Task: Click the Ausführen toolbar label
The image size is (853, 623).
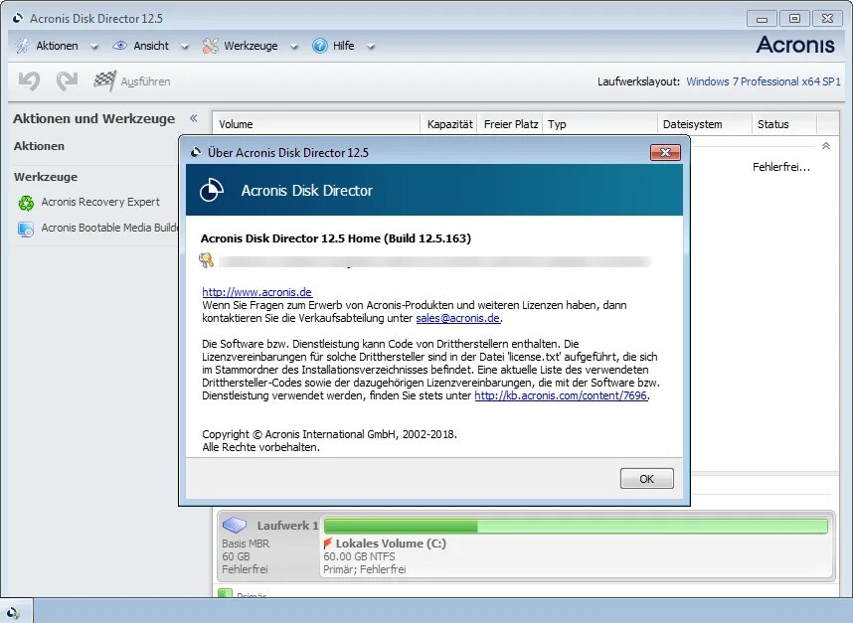Action: (x=145, y=81)
